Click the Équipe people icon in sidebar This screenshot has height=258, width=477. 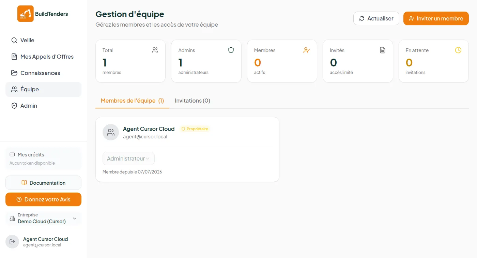click(x=14, y=89)
